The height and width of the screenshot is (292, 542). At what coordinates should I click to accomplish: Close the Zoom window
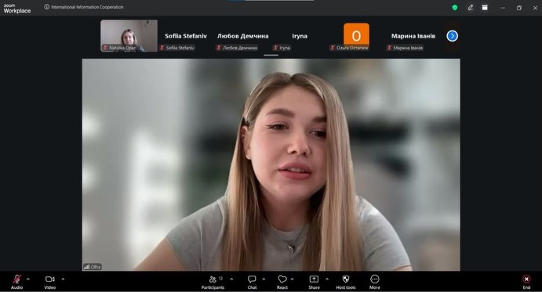[x=535, y=8]
